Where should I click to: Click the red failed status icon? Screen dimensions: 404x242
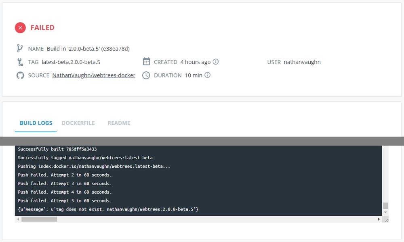(x=20, y=28)
